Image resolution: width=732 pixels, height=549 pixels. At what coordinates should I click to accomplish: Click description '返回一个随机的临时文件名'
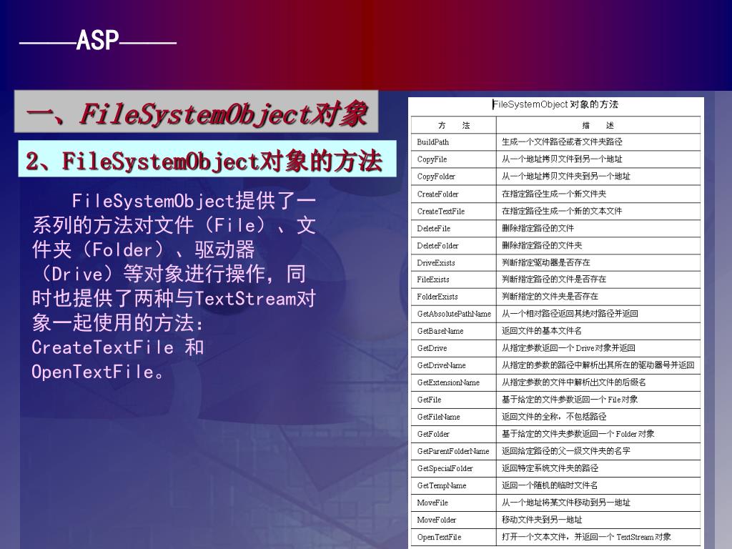point(550,485)
